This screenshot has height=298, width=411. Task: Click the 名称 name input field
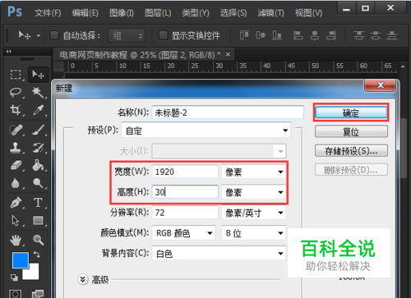[228, 112]
